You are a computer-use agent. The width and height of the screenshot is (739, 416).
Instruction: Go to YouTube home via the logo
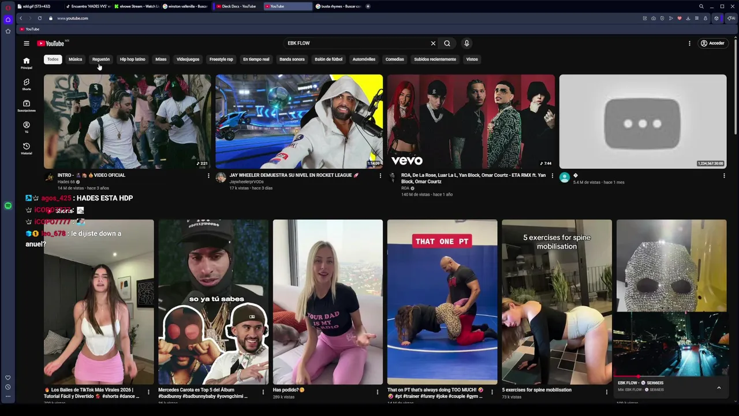point(51,43)
